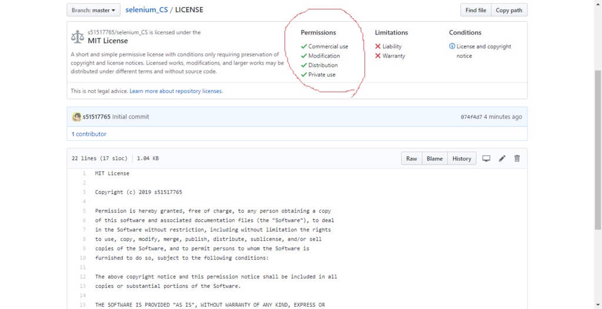Delete the file with trash icon
The width and height of the screenshot is (602, 309).
point(517,158)
